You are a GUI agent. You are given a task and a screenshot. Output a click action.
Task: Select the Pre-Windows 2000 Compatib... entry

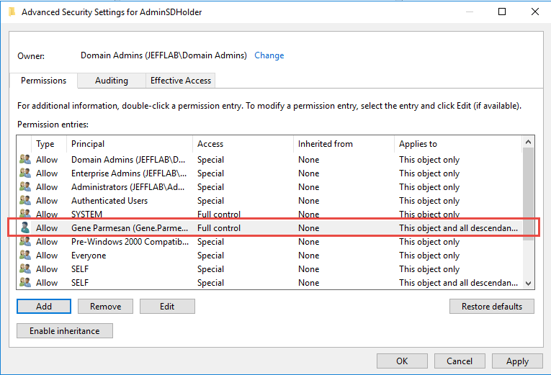tap(269, 242)
